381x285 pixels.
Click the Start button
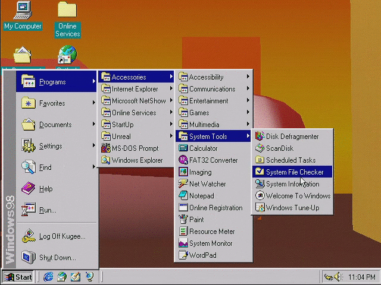point(18,277)
